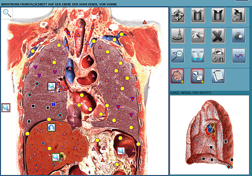The height and width of the screenshot is (176, 252).
Task: Click the crosshair target icon with four arrows
Action: coord(178,15)
